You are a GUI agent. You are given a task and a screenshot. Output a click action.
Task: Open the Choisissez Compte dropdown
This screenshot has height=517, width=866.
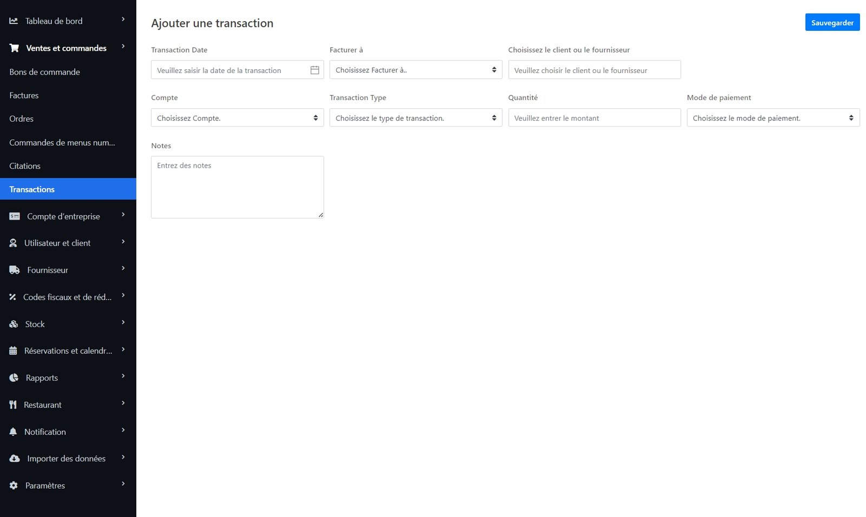click(237, 118)
